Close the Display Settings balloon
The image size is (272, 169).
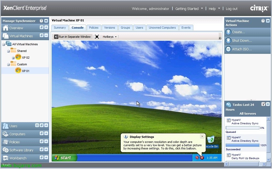[x=202, y=136]
